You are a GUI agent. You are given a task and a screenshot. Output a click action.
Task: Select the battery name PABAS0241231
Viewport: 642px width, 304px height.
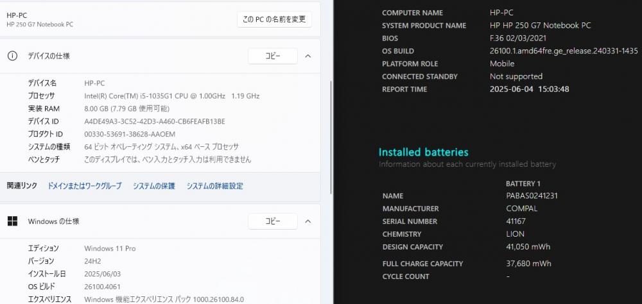click(x=532, y=196)
